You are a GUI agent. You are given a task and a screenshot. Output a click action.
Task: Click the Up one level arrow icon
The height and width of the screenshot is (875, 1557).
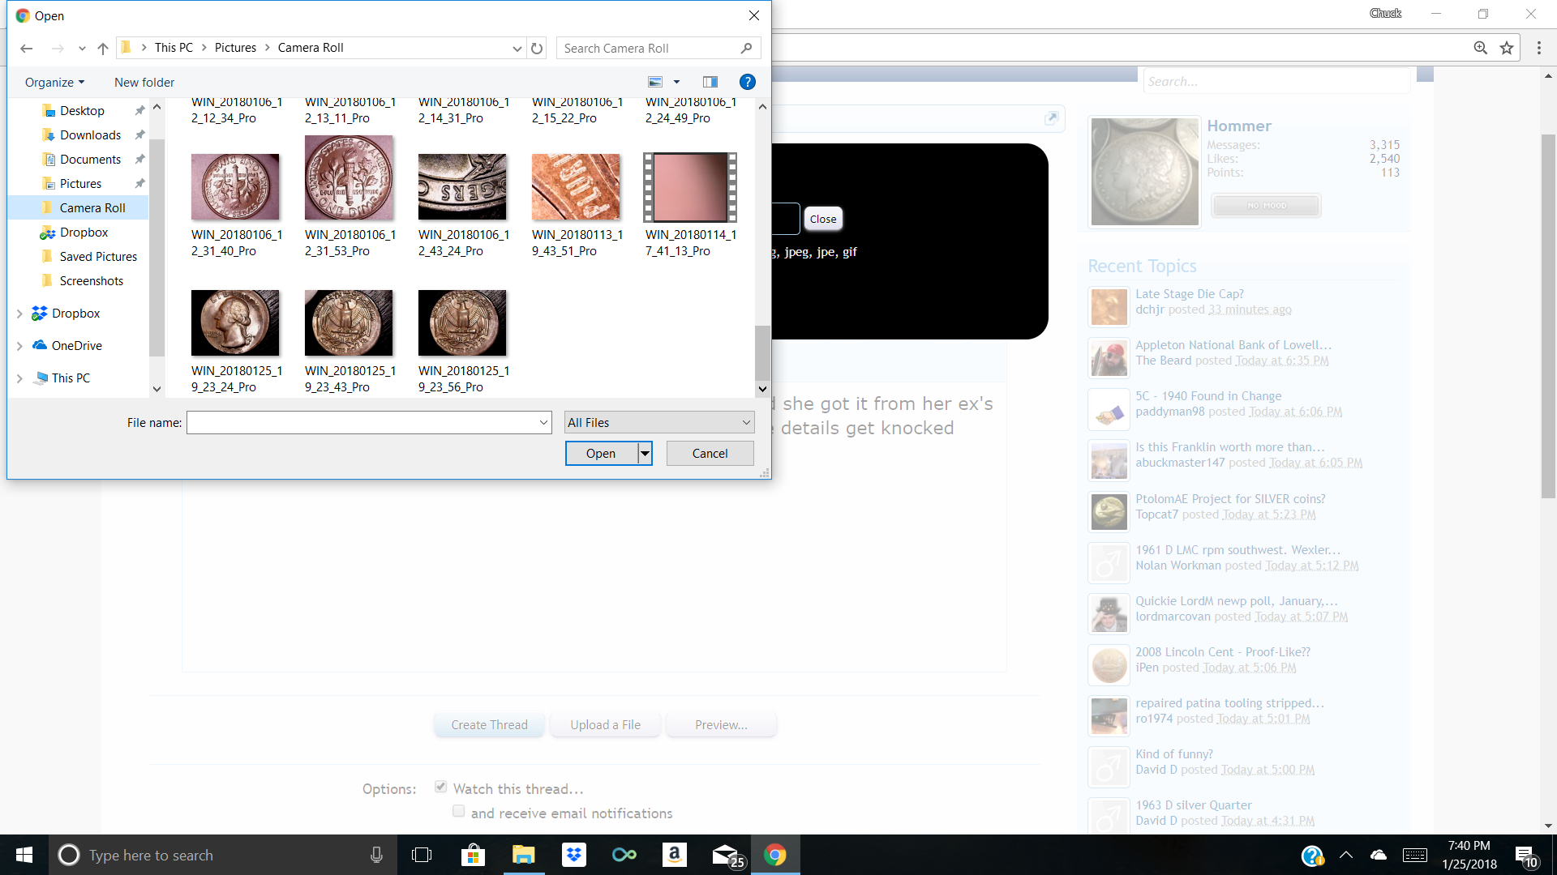point(103,49)
